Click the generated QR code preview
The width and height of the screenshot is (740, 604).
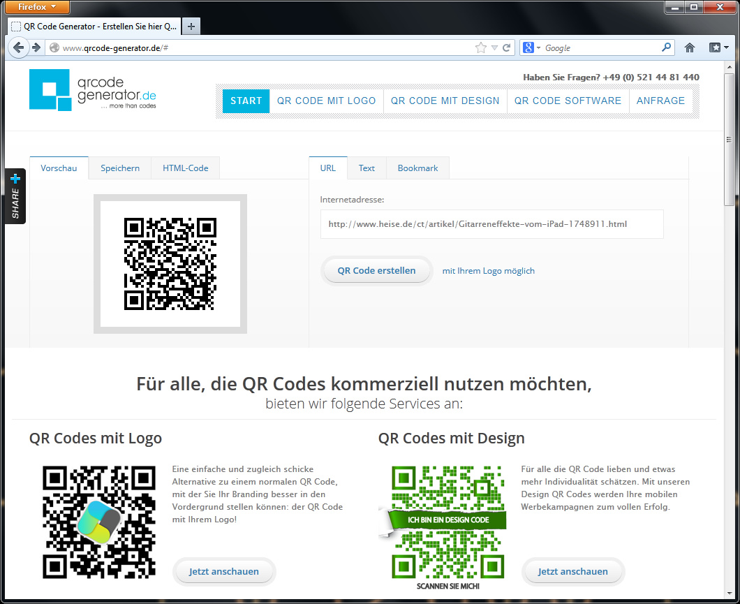(x=170, y=264)
